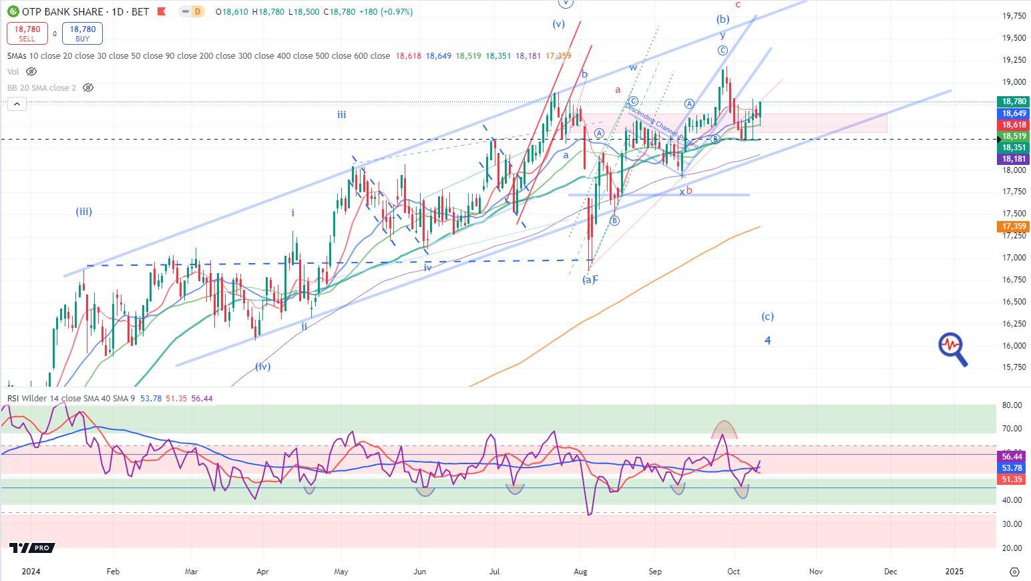Image resolution: width=1031 pixels, height=581 pixels.
Task: Click the 19,750 price axis label
Action: (x=1014, y=16)
